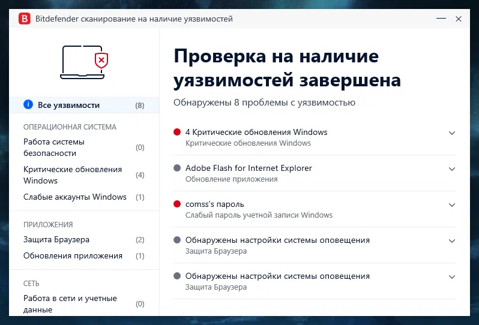Expand comss's пароль item chevron
Viewport: 479px width, 325px height.
(452, 204)
